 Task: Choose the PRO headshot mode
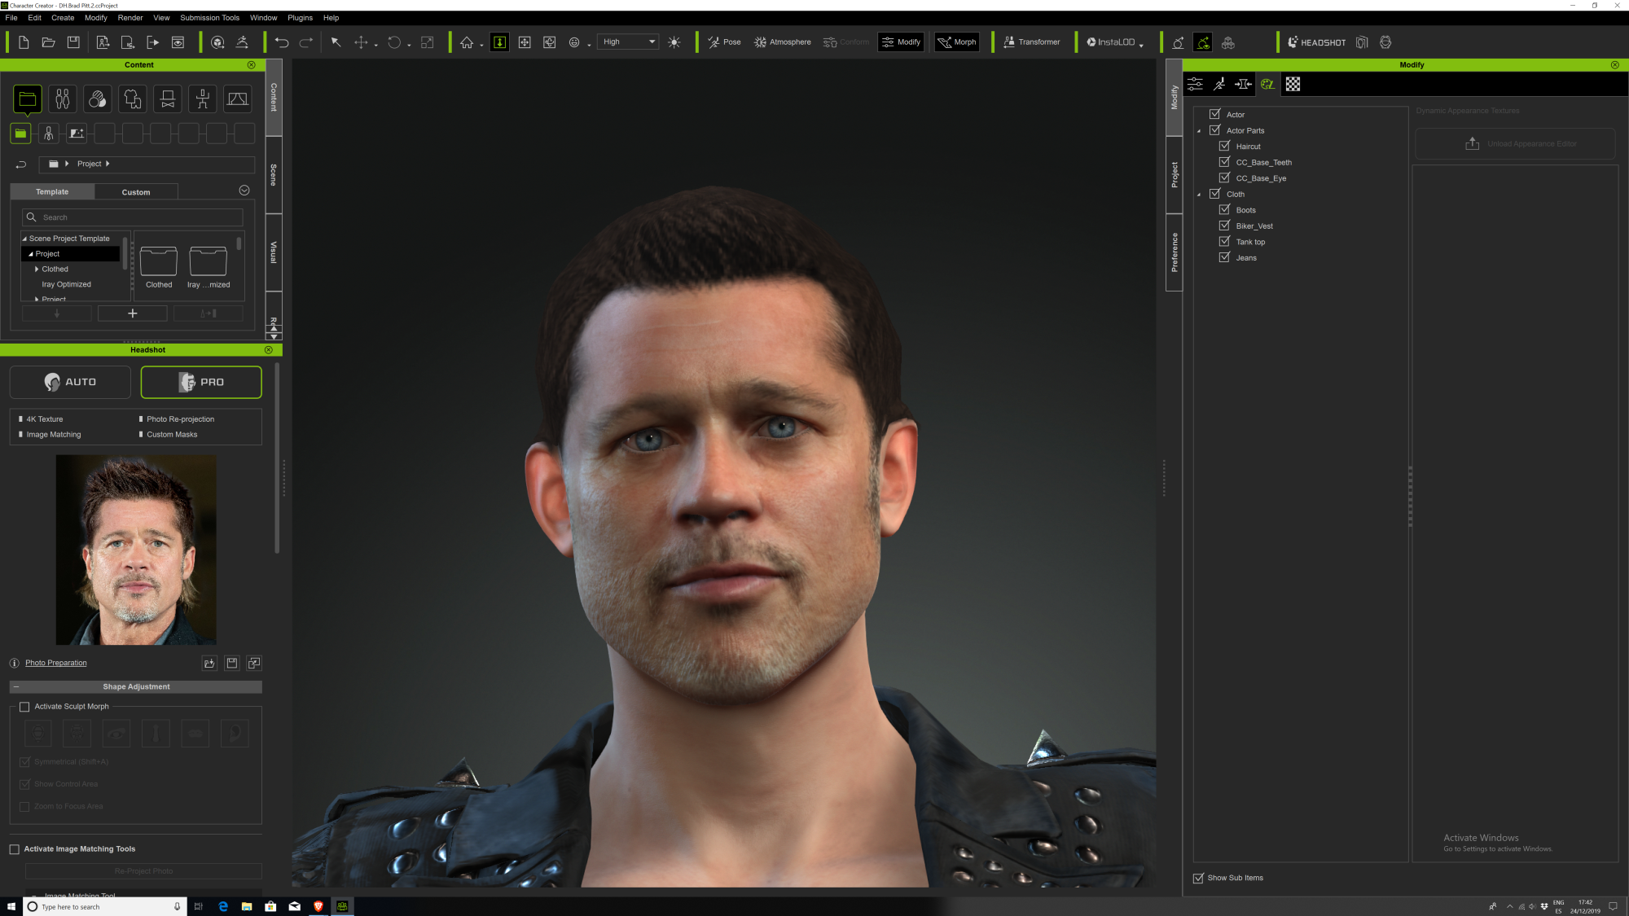tap(201, 382)
